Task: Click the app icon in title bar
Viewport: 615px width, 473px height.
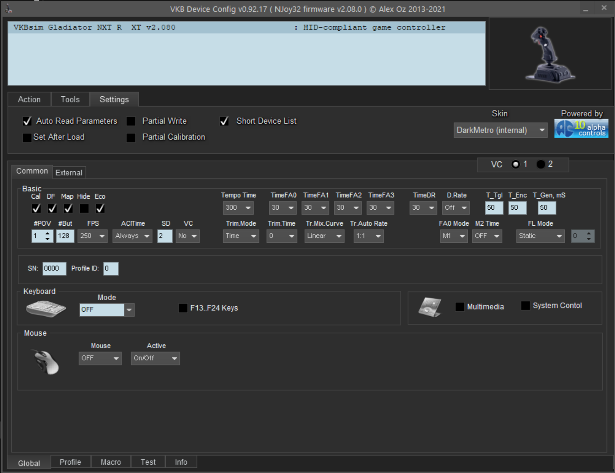Action: pos(8,9)
